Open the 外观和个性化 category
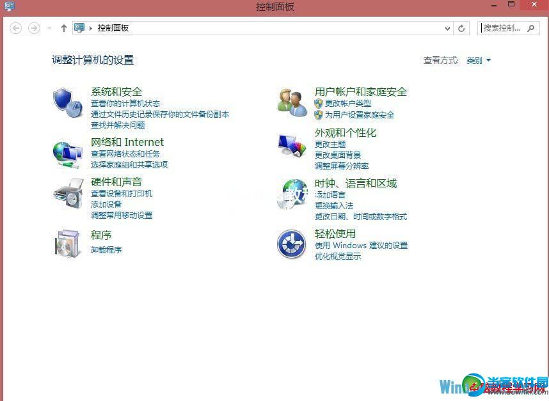549x401 pixels. pos(346,132)
